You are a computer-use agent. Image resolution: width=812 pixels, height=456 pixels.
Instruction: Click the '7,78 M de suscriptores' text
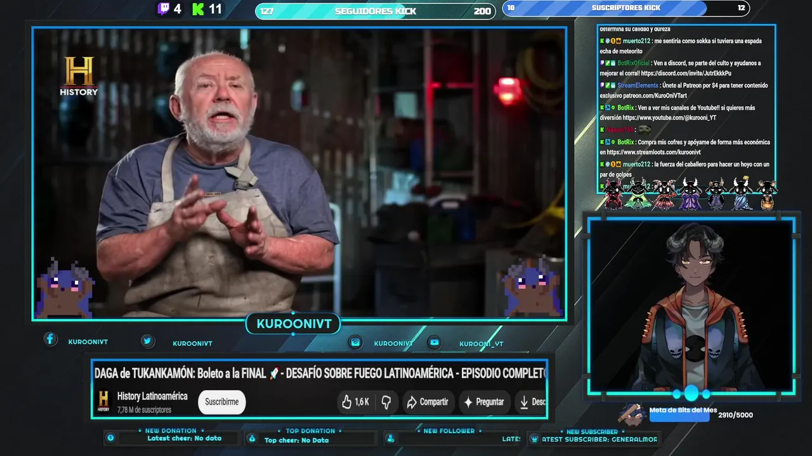(145, 410)
